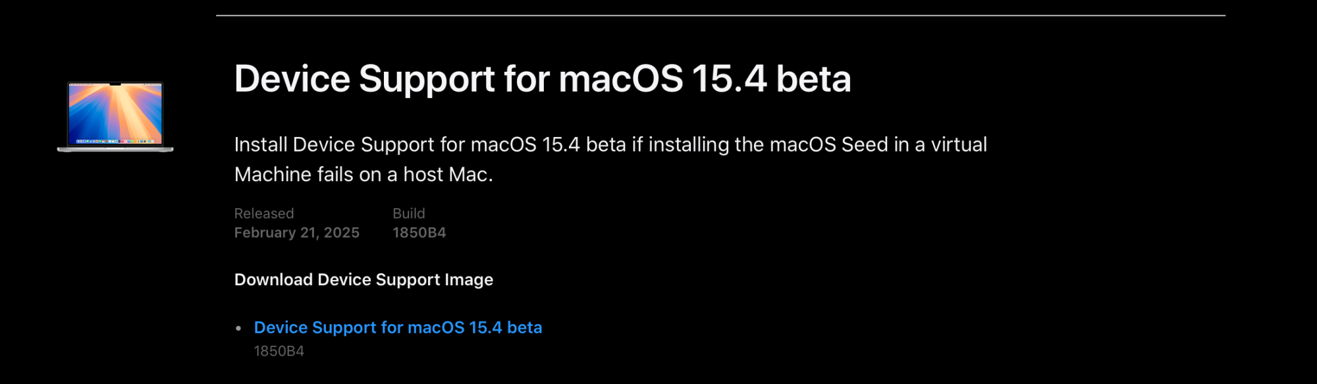
Task: Click the bullet point beside the download link
Action: pos(238,328)
